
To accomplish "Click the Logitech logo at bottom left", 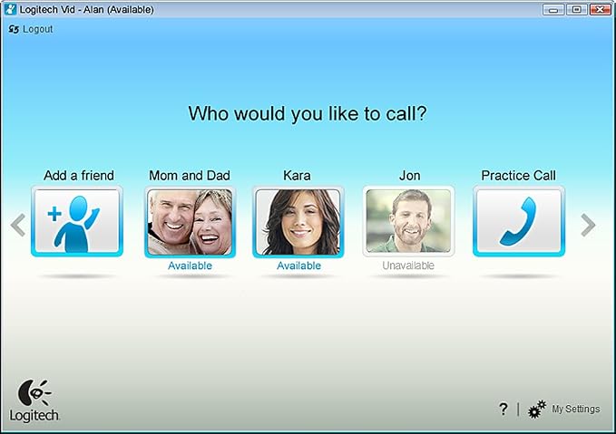I will click(x=34, y=400).
